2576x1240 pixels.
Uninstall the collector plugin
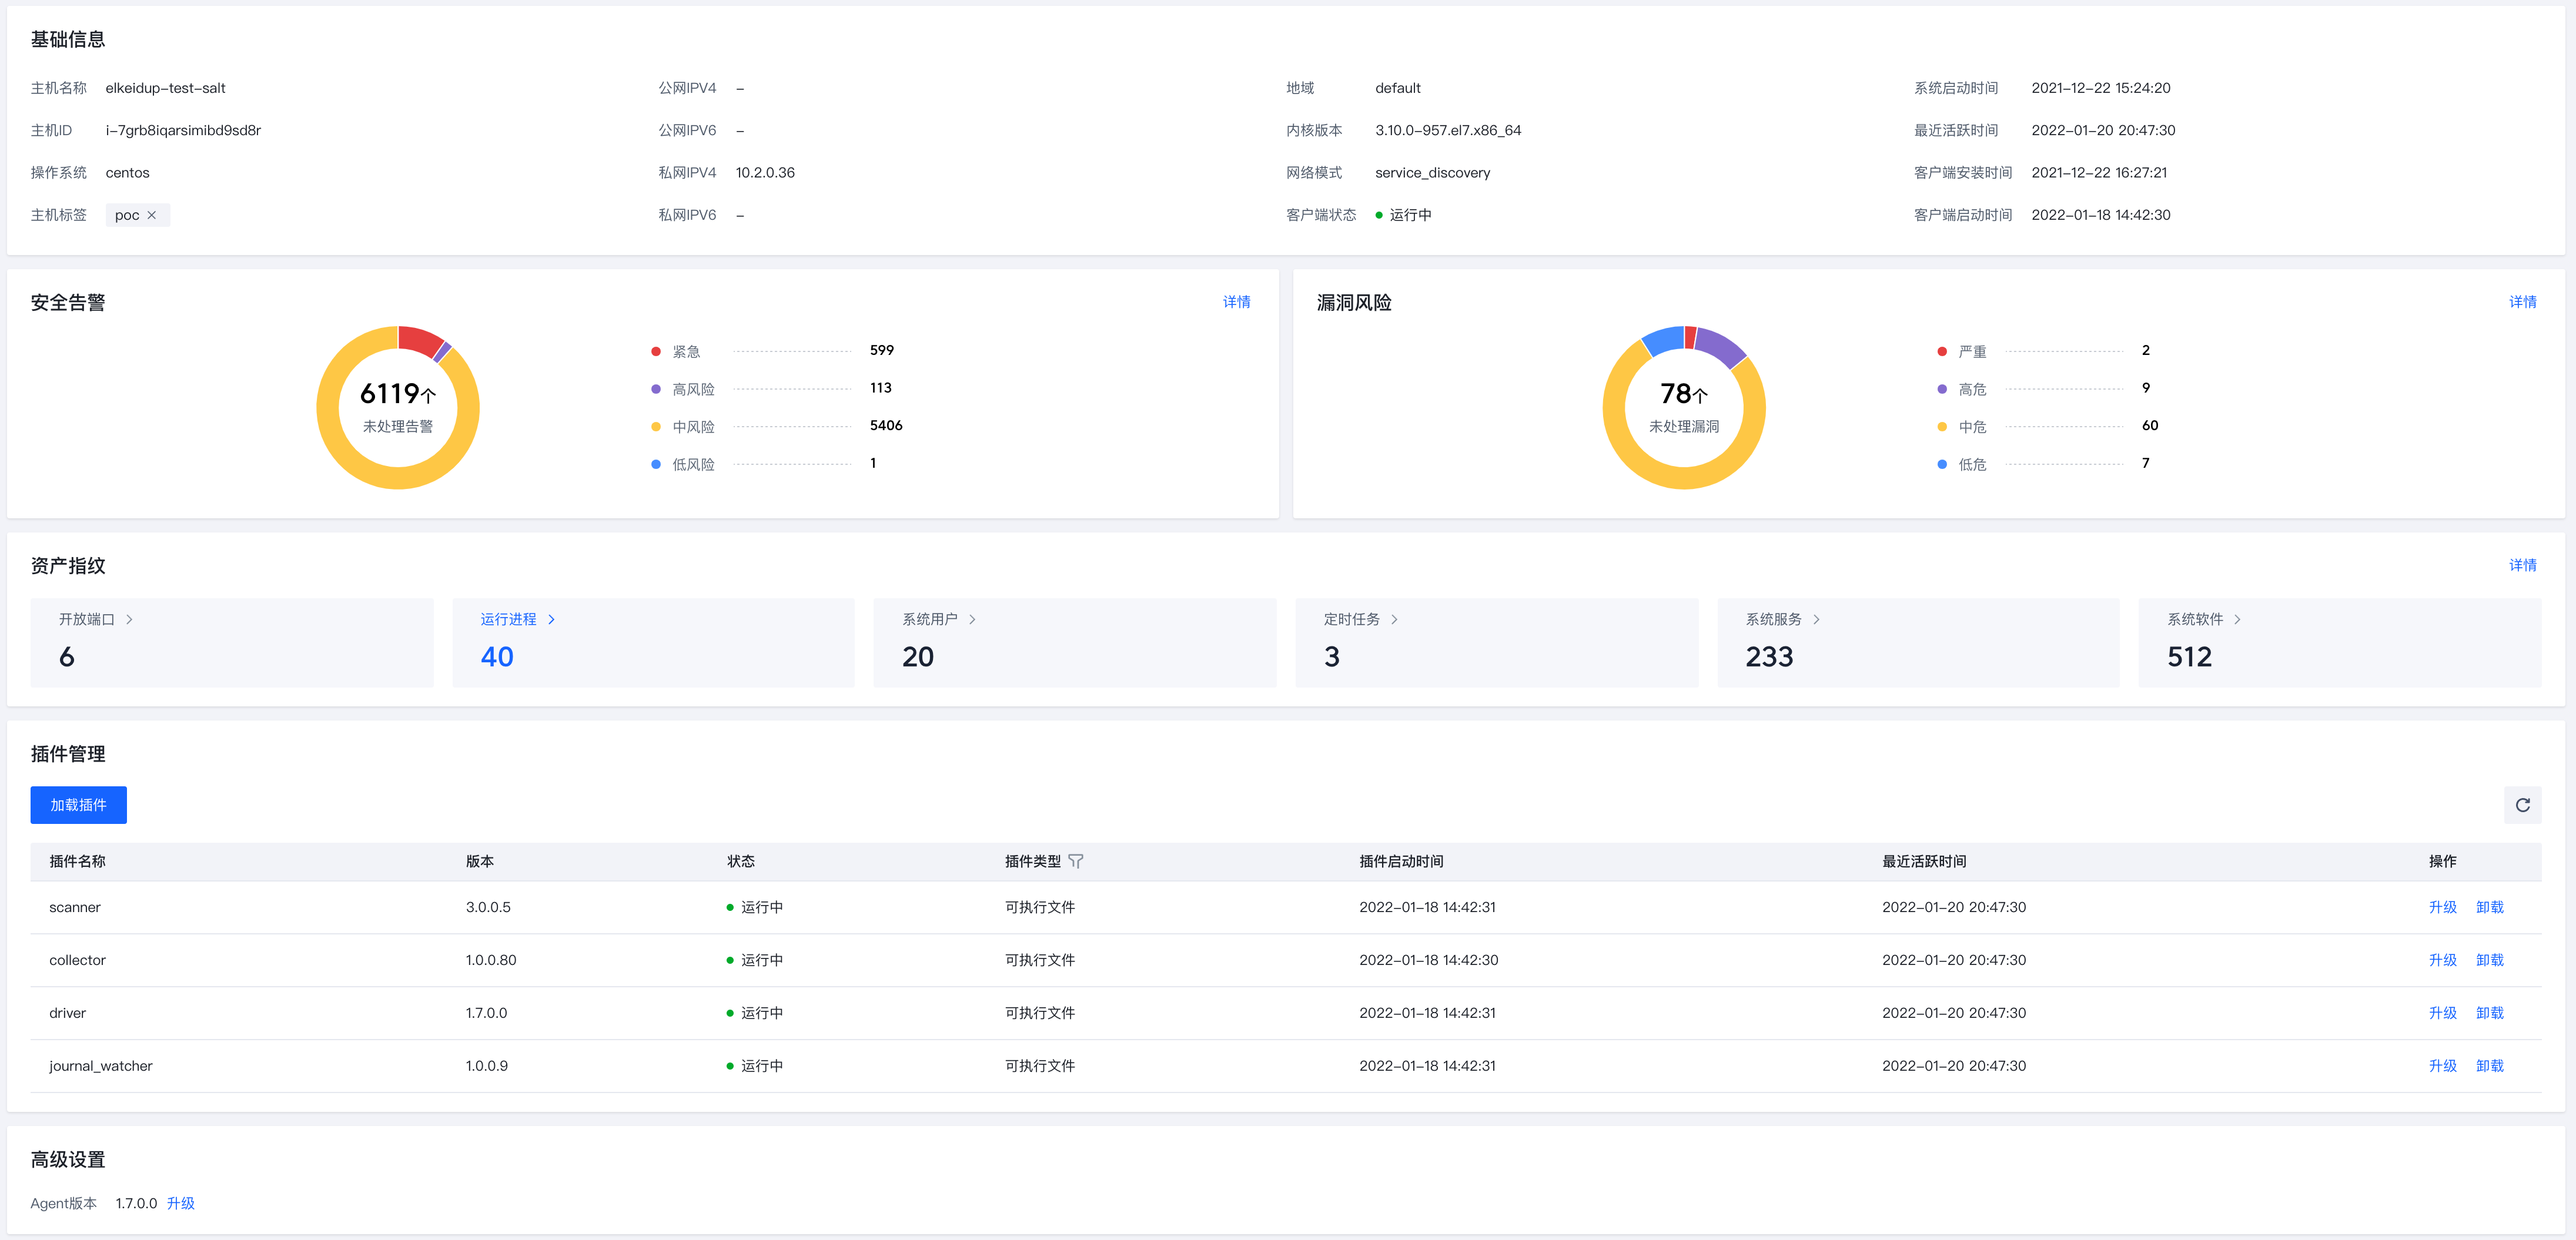click(2489, 960)
